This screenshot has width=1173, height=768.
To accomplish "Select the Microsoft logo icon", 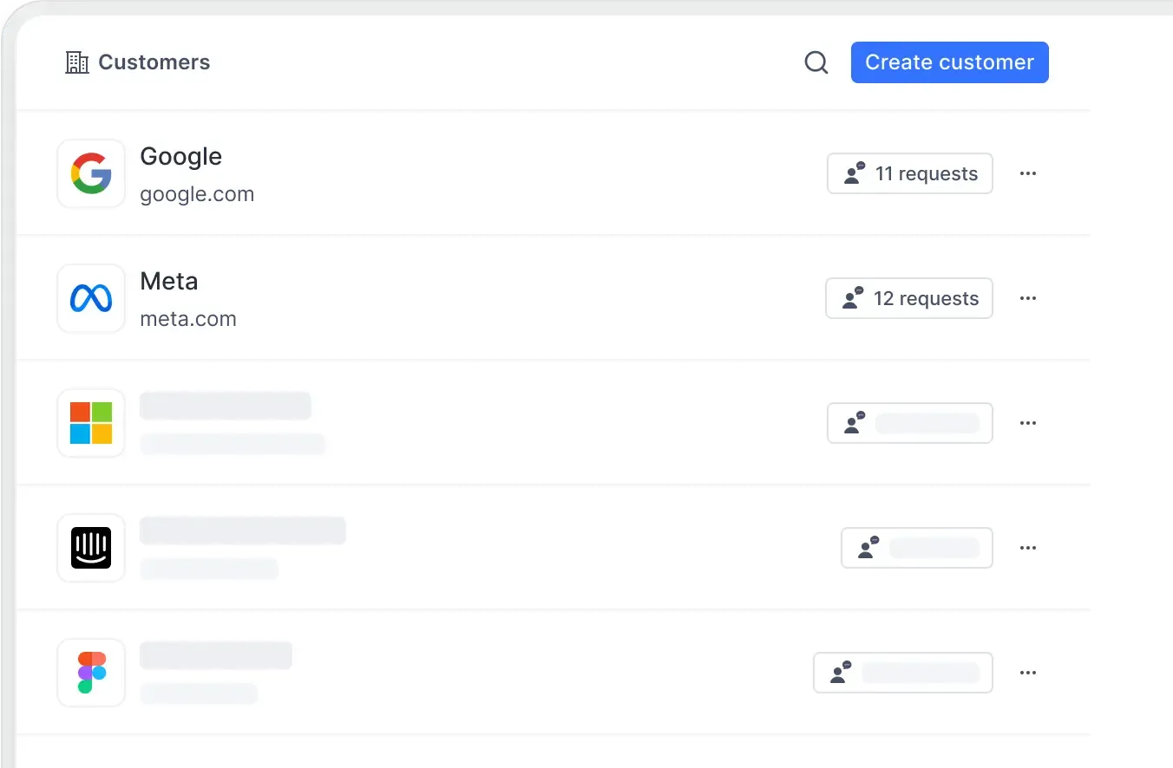I will tap(91, 423).
